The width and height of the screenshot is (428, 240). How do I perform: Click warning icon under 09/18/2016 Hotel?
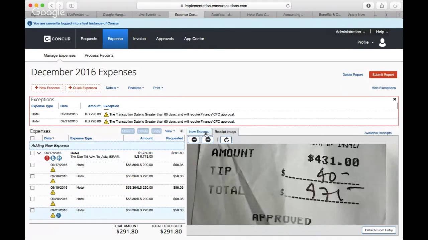(53, 181)
